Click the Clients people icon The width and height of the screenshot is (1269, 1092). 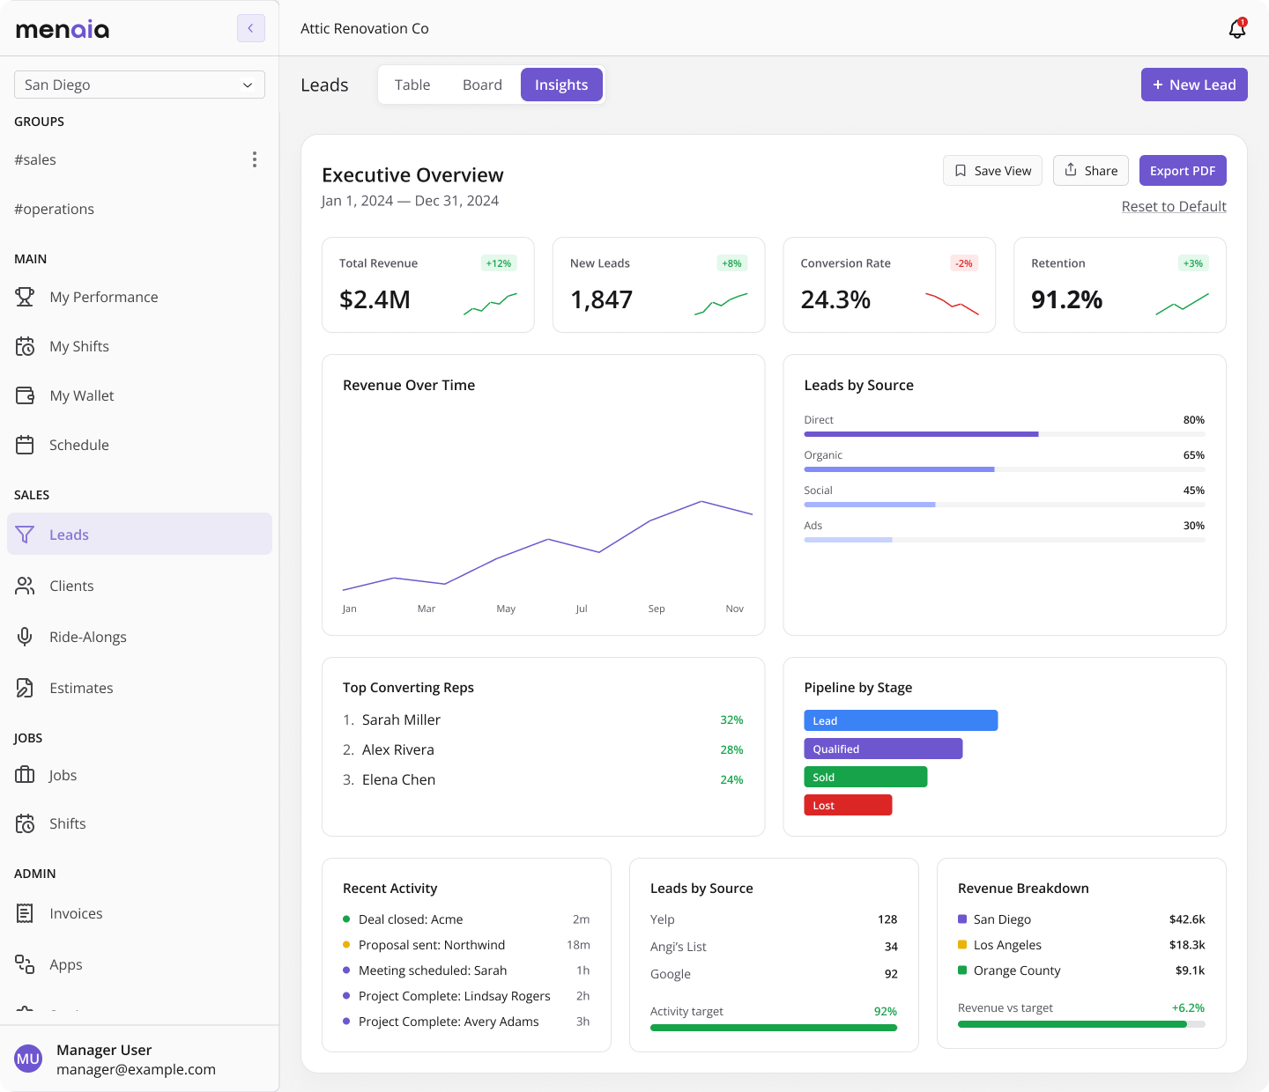pyautogui.click(x=25, y=586)
